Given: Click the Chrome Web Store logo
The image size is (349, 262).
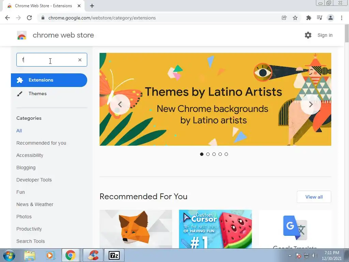Looking at the screenshot, I should [x=22, y=35].
